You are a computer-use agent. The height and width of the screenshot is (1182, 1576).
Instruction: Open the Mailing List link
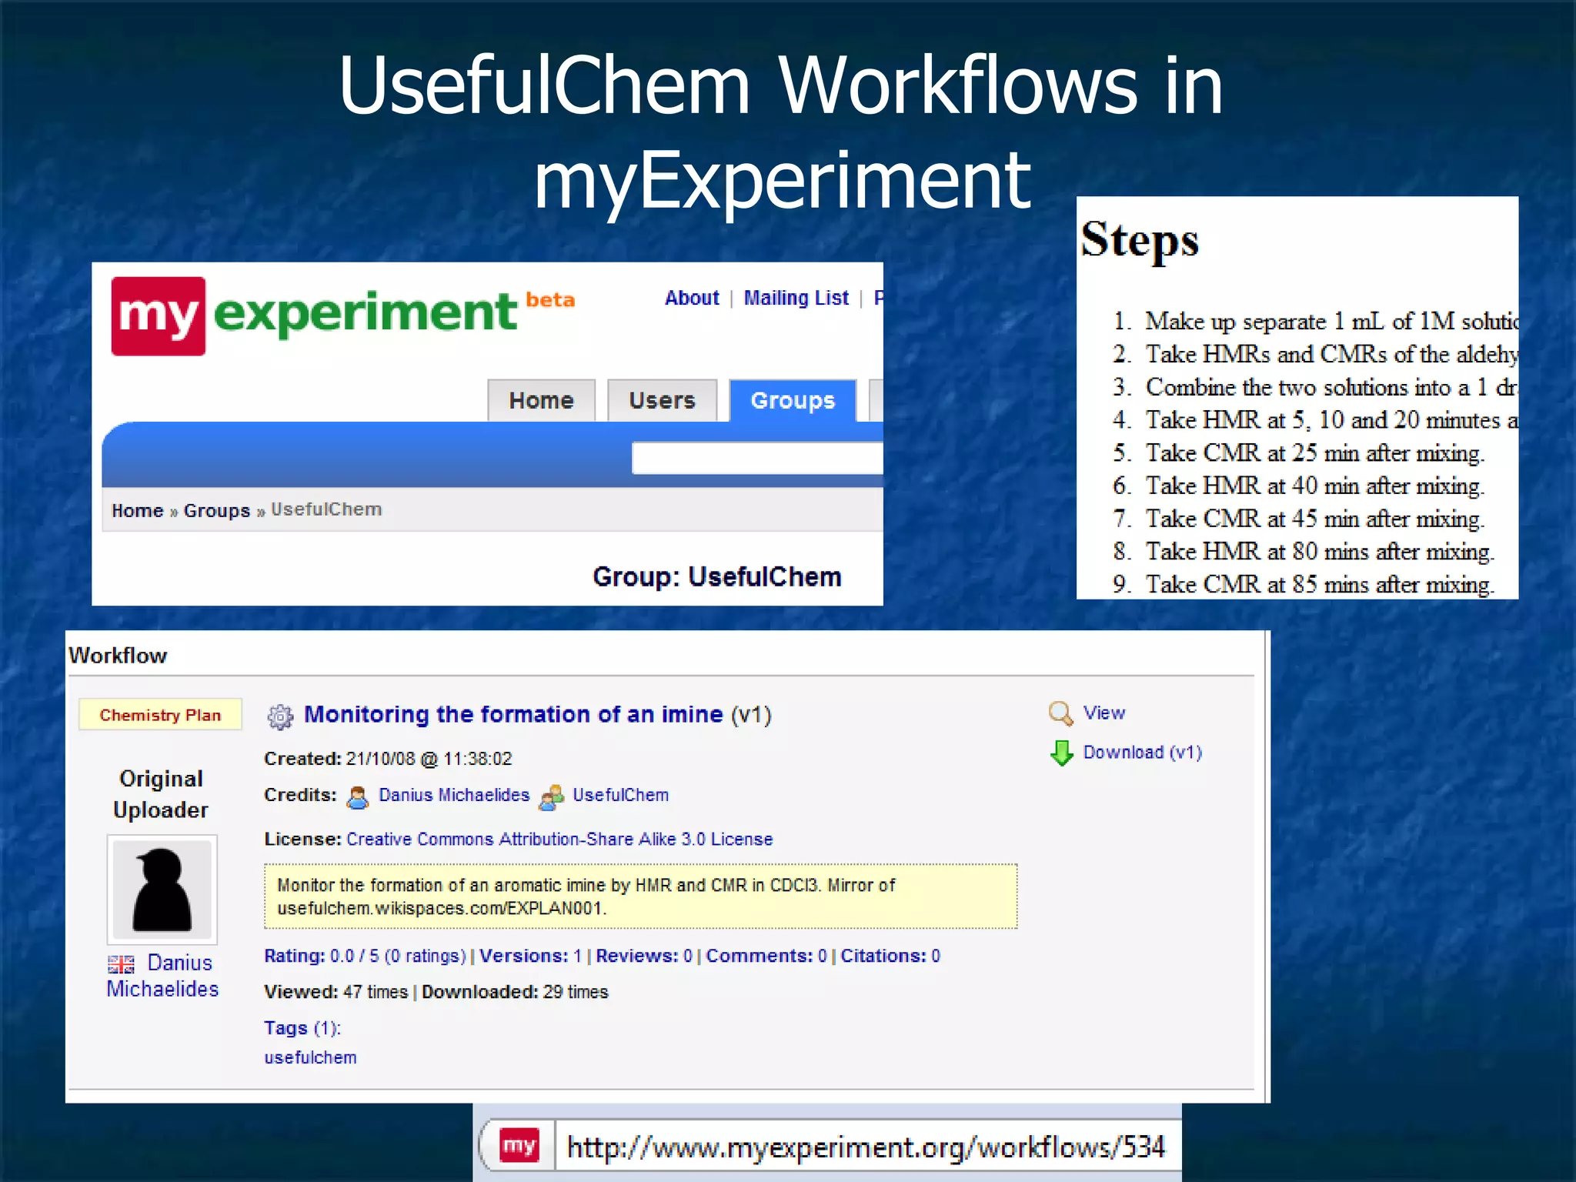[x=796, y=298]
